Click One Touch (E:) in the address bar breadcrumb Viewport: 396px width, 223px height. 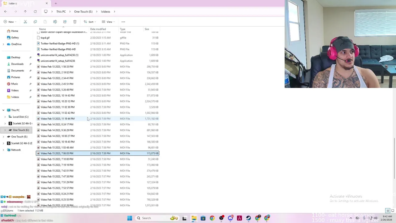83,11
